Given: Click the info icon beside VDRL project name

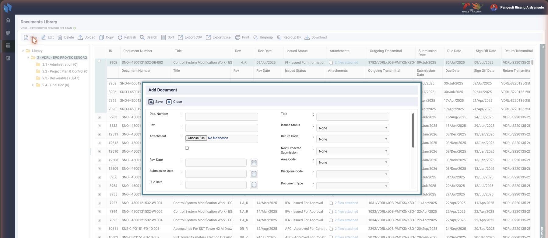Looking at the screenshot, I should pos(75,28).
